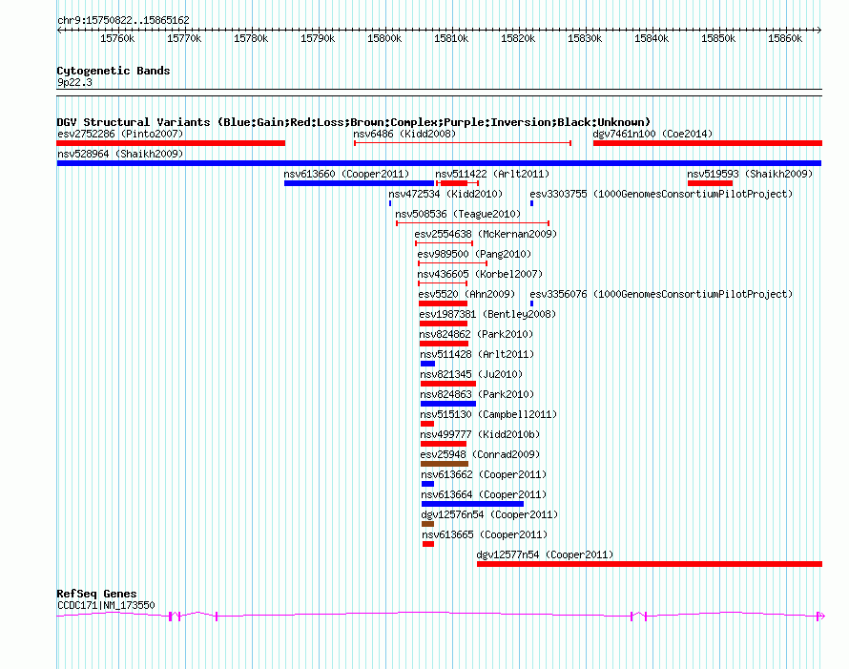Click the DGV Structural Variants track title

[x=354, y=122]
